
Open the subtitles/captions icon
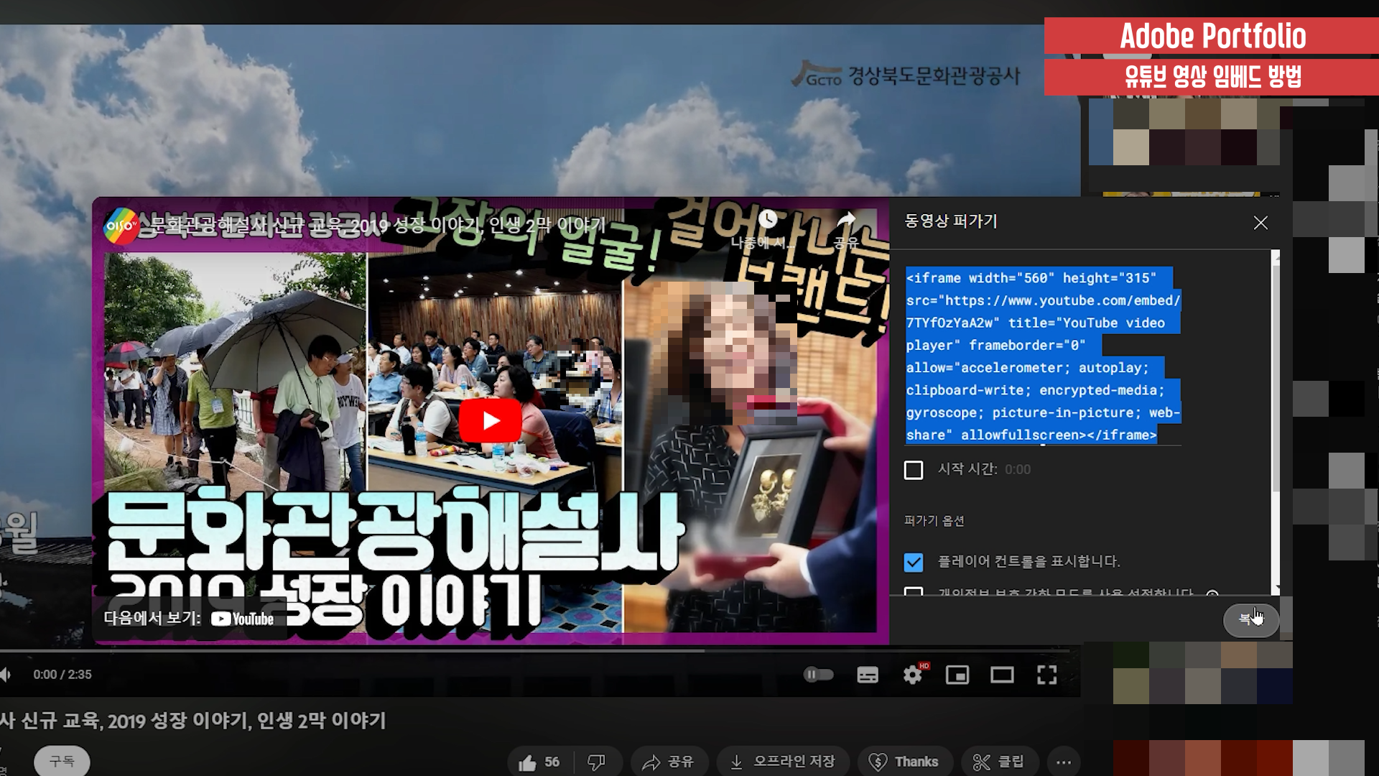(x=868, y=675)
